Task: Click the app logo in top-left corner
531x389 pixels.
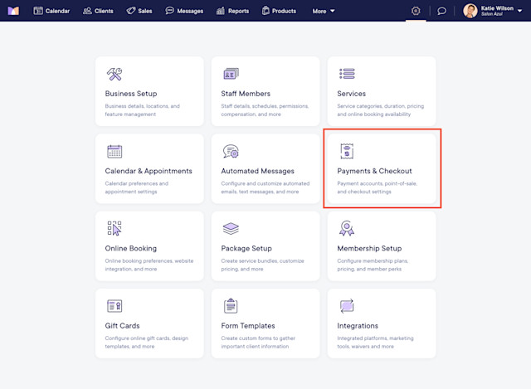Action: pyautogui.click(x=13, y=11)
